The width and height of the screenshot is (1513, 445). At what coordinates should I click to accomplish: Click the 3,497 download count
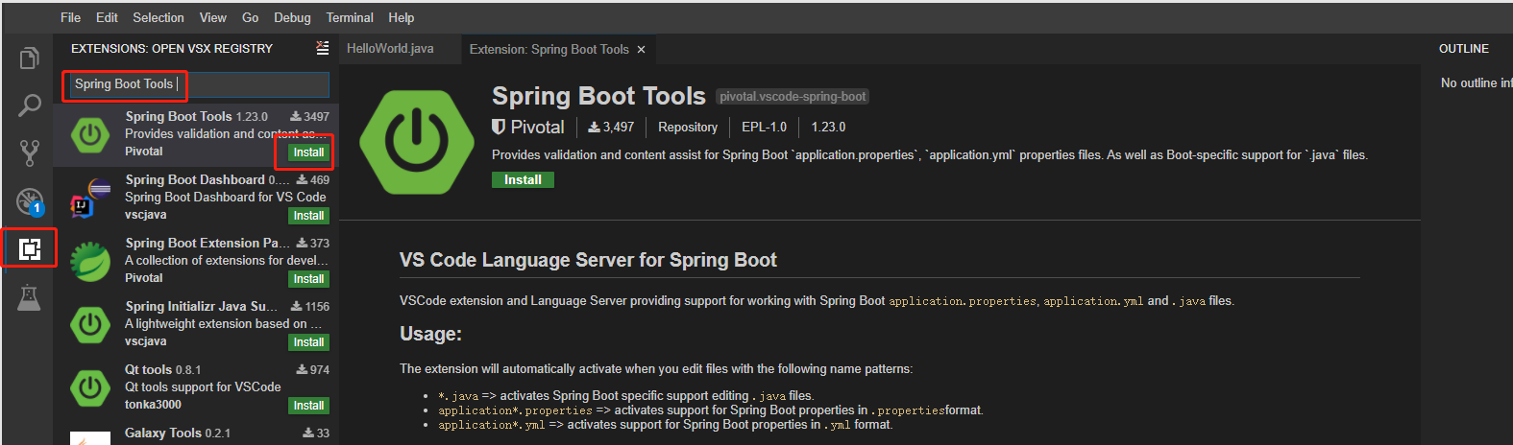click(611, 127)
